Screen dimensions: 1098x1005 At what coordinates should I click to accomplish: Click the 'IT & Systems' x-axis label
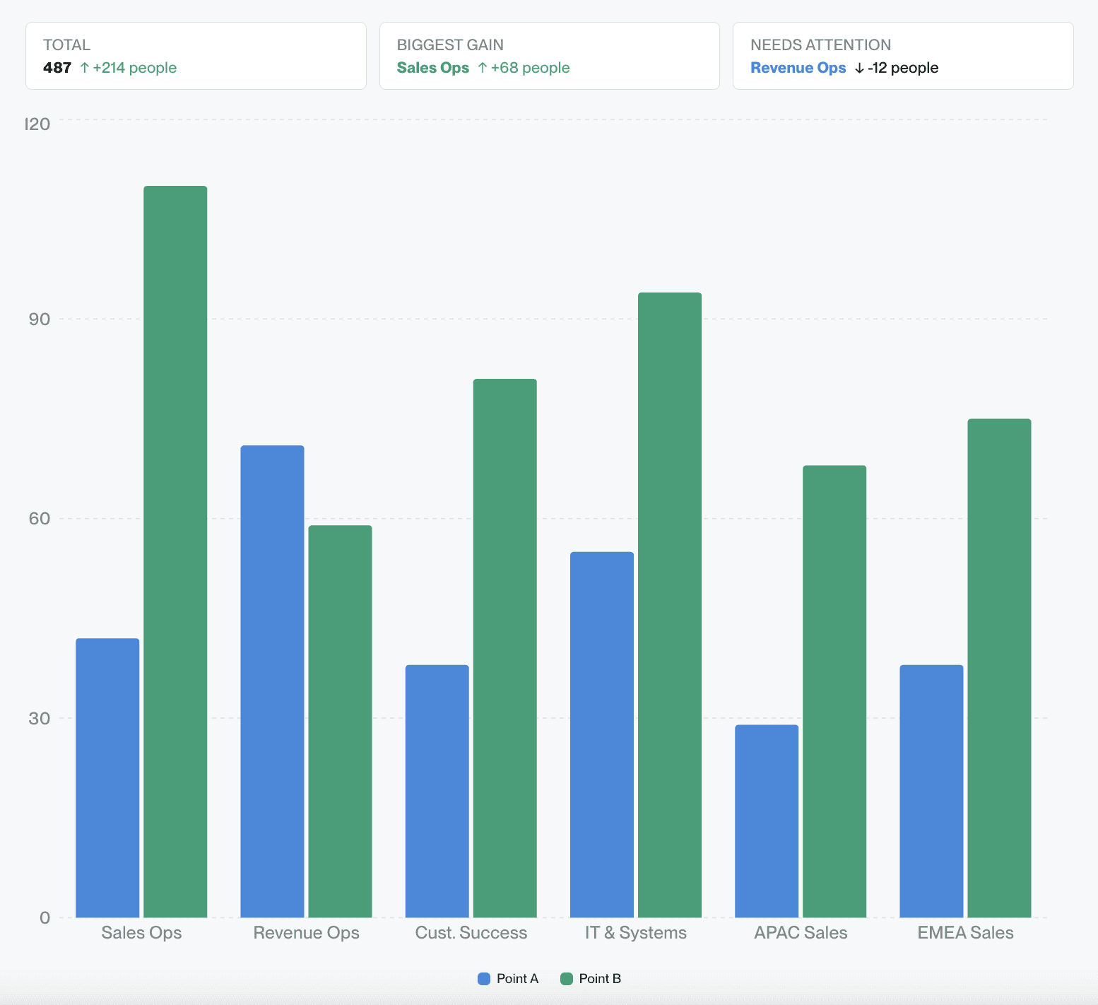coord(636,933)
